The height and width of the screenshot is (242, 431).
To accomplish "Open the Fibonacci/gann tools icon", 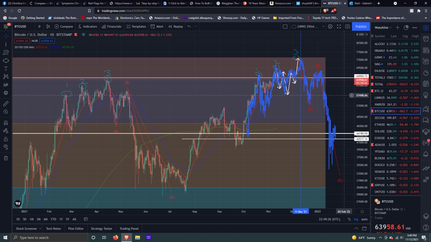I will point(6,52).
